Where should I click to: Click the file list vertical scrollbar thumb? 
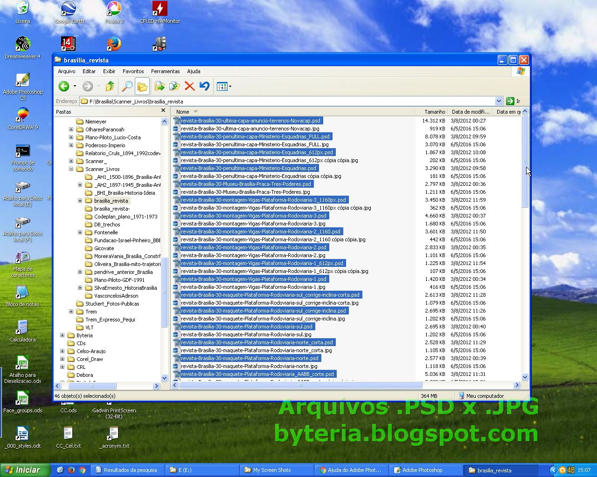(x=525, y=161)
